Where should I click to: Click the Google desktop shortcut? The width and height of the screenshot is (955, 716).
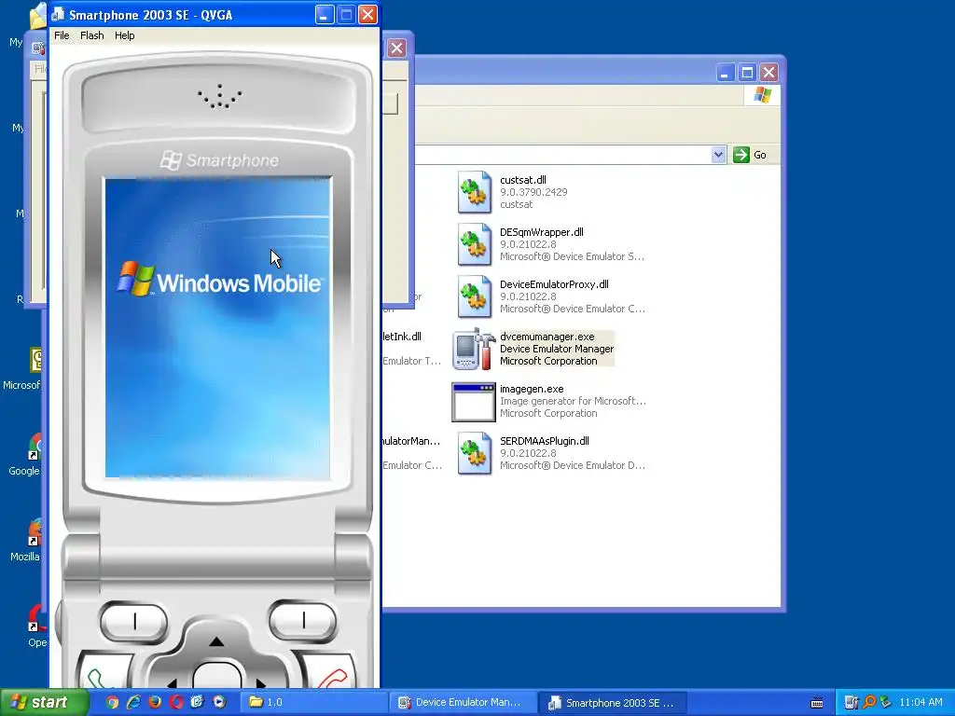tap(25, 454)
